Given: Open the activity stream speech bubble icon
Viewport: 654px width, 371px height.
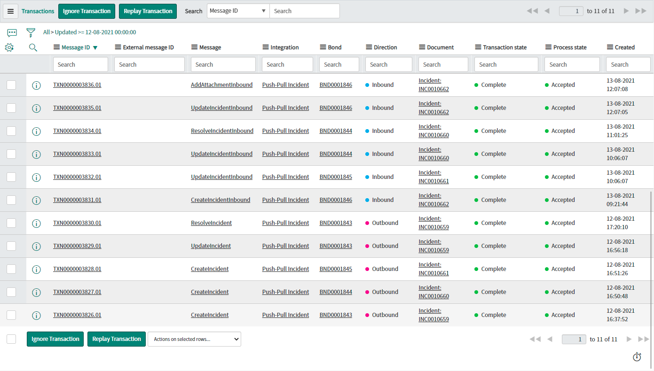Looking at the screenshot, I should pos(12,32).
